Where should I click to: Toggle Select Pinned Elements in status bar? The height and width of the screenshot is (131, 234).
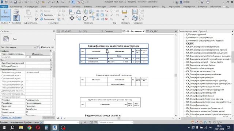[x=201, y=122]
